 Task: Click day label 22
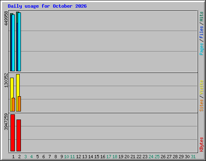[x=139, y=157]
